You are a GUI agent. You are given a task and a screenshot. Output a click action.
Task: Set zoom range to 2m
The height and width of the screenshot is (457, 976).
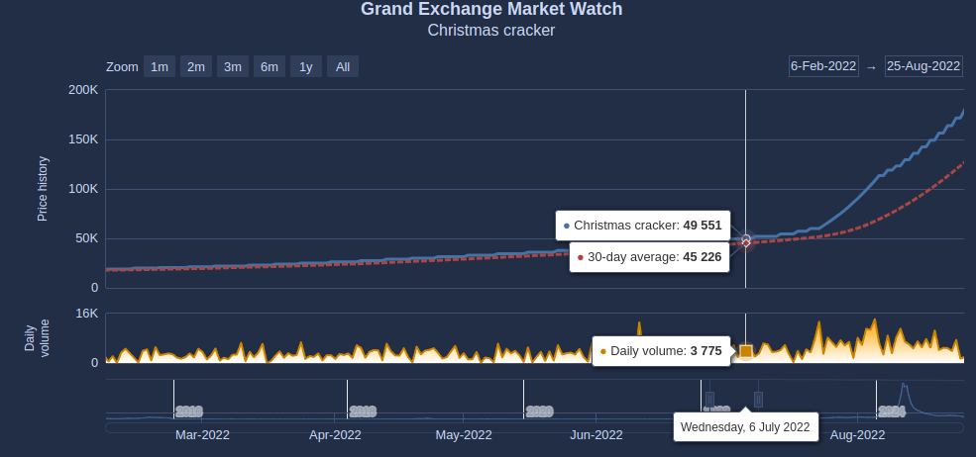(x=196, y=66)
